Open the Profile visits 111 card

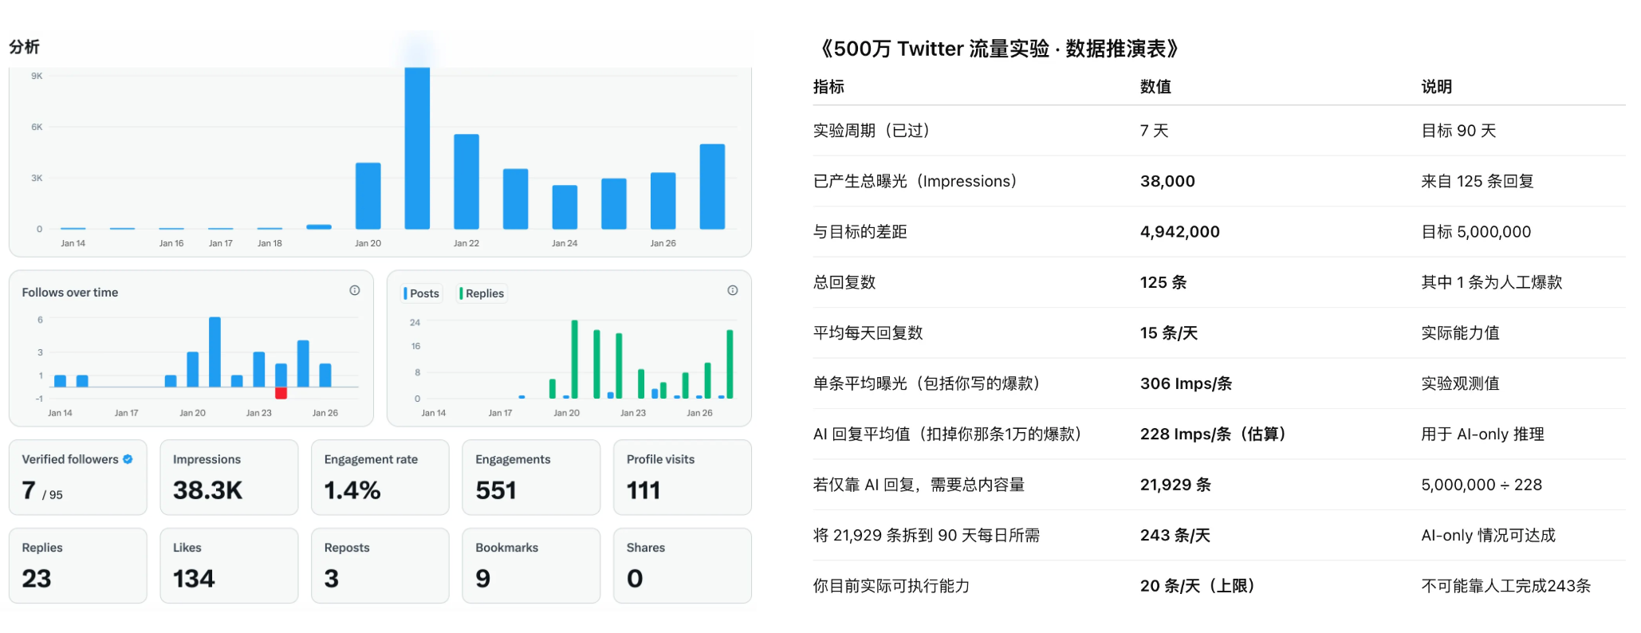click(682, 478)
